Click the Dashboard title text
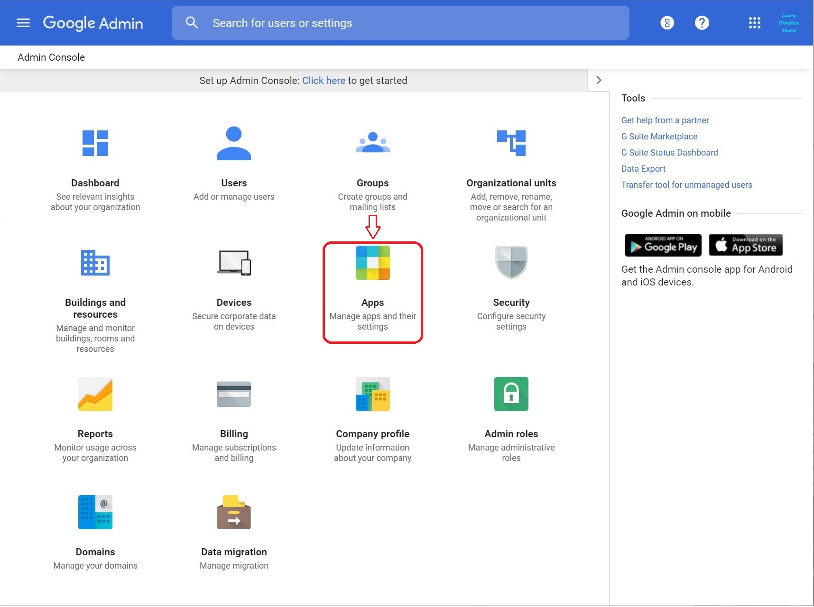This screenshot has height=607, width=814. click(x=95, y=183)
